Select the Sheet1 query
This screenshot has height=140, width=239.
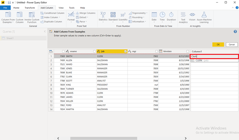point(24,38)
